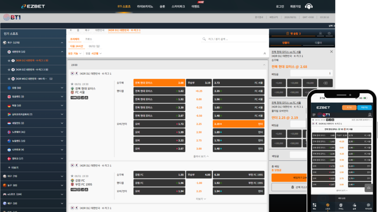Open the +196 markets badge for 전북 match
Image resolution: width=378 pixels, height=212 pixels.
tap(73, 98)
